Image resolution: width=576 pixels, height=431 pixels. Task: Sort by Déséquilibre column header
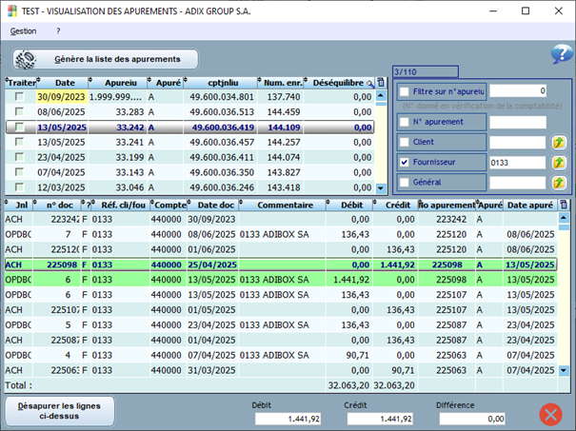point(338,83)
